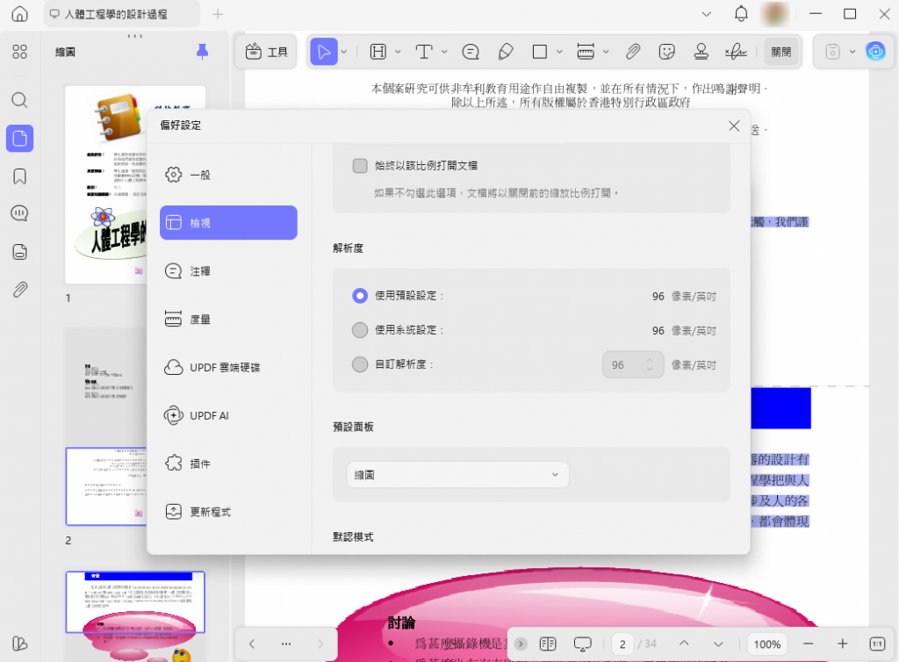The height and width of the screenshot is (662, 899).
Task: Open the selection tool's dropdown chevron
Action: (344, 52)
